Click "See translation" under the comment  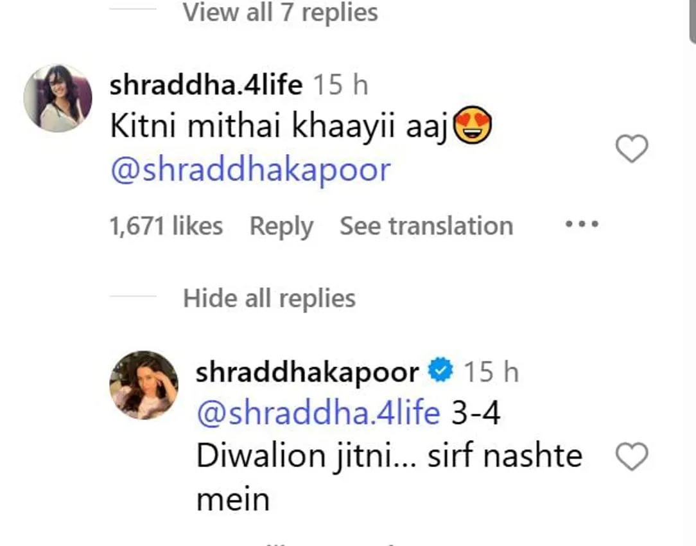pyautogui.click(x=426, y=225)
